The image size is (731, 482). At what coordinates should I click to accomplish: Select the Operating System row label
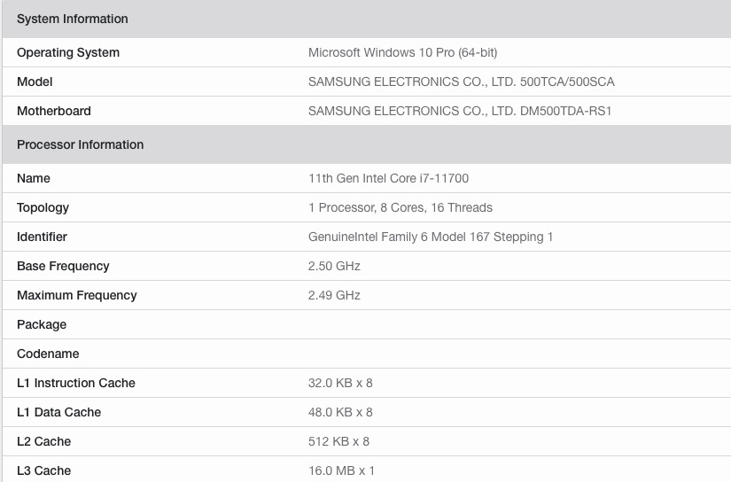click(x=68, y=52)
